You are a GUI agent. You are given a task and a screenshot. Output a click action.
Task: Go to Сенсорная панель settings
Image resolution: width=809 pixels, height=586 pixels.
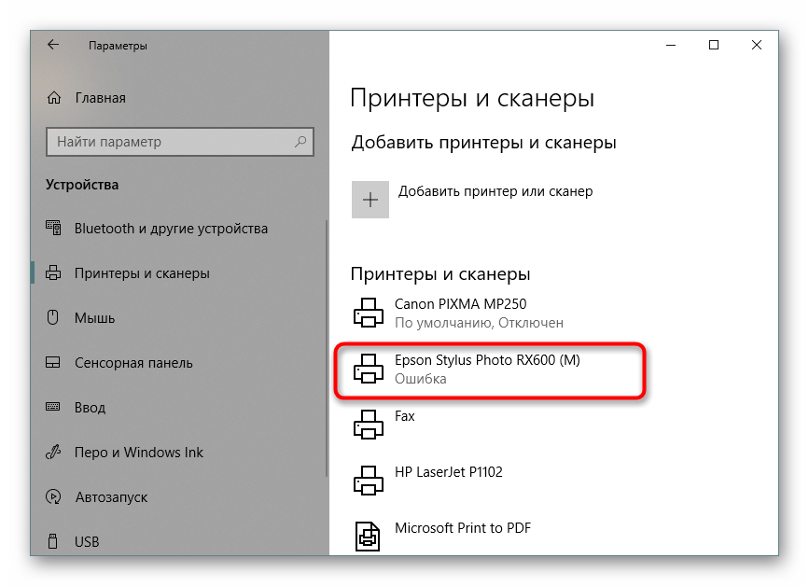(133, 363)
